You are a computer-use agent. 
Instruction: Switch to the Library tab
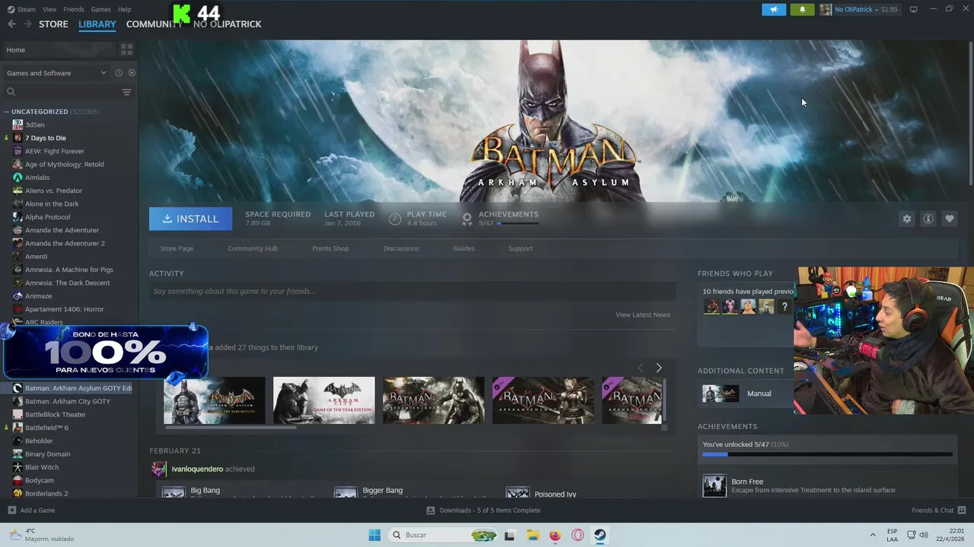click(97, 24)
